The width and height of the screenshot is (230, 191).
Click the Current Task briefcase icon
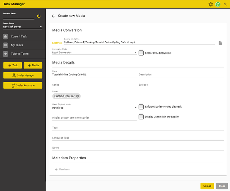click(x=5, y=36)
